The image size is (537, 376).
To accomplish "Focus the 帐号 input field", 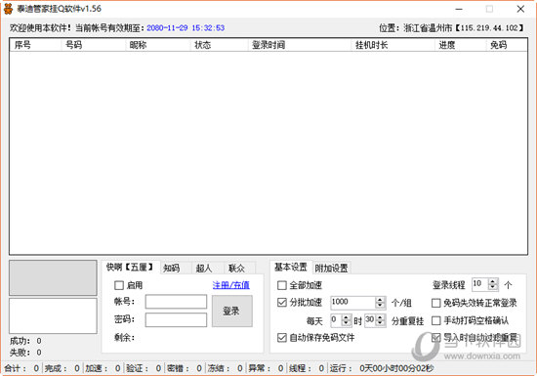I will (x=176, y=302).
